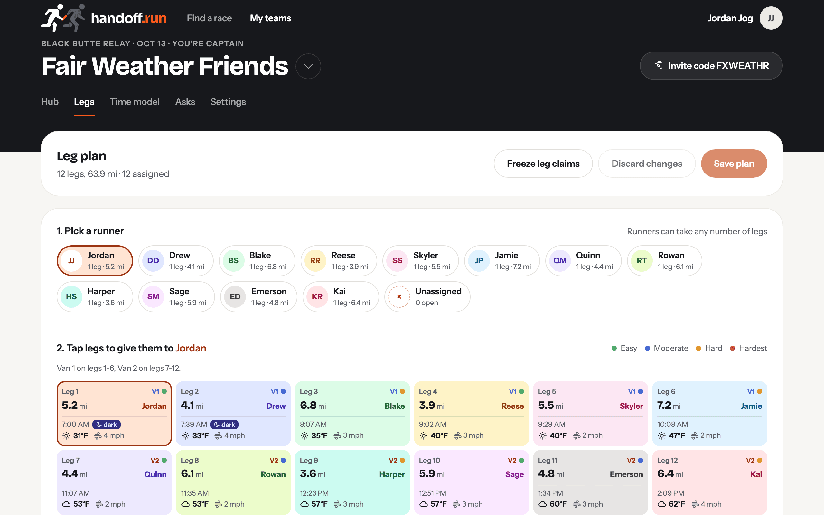Open My teams navigation link
The width and height of the screenshot is (824, 515).
coord(270,18)
